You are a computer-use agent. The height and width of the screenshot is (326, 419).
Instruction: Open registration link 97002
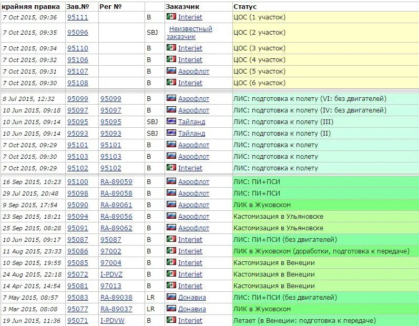pyautogui.click(x=110, y=251)
